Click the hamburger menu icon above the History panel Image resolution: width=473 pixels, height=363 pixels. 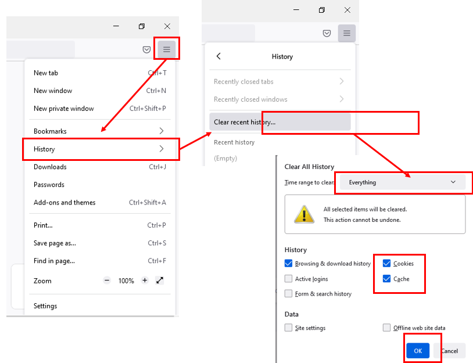click(x=347, y=33)
